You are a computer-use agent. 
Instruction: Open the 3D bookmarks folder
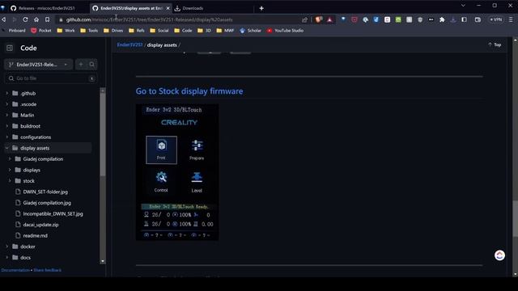pos(205,31)
